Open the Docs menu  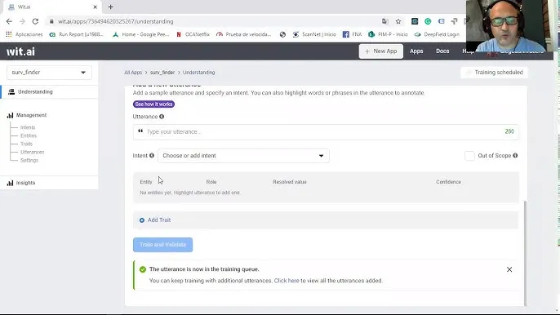[442, 51]
